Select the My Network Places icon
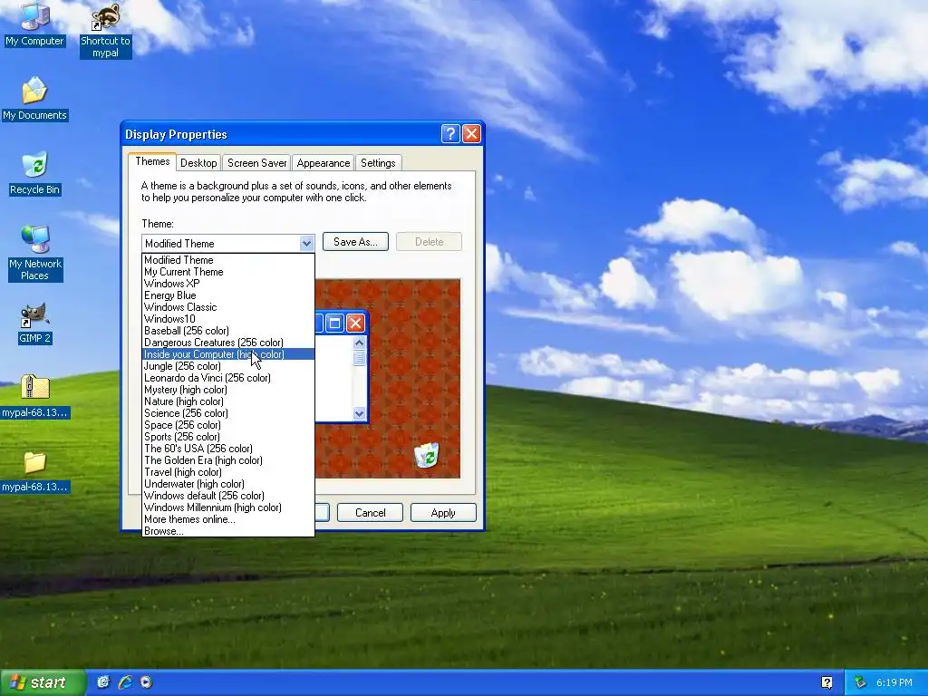Viewport: 928px width, 696px height. [x=35, y=253]
